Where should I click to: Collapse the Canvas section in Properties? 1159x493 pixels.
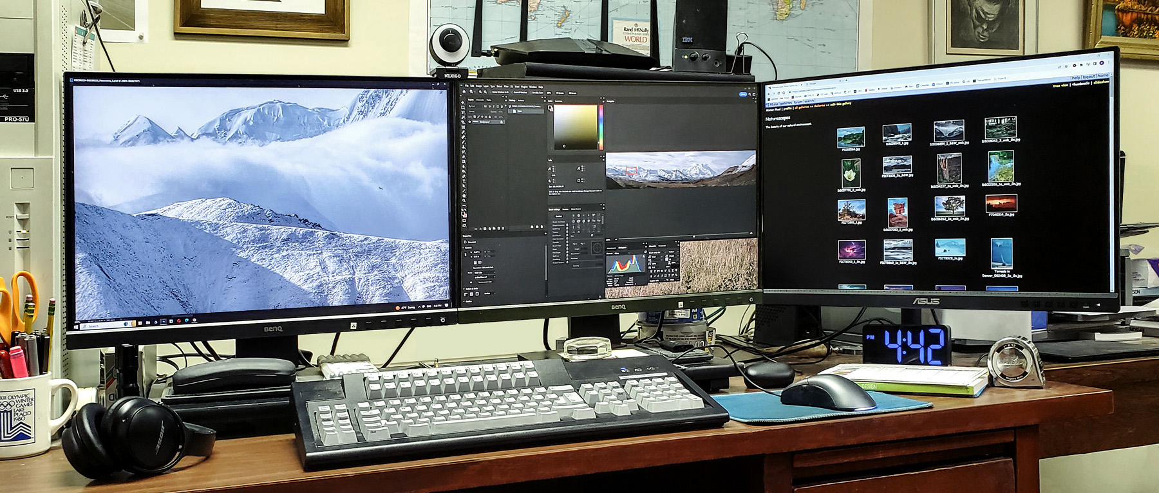[x=463, y=248]
